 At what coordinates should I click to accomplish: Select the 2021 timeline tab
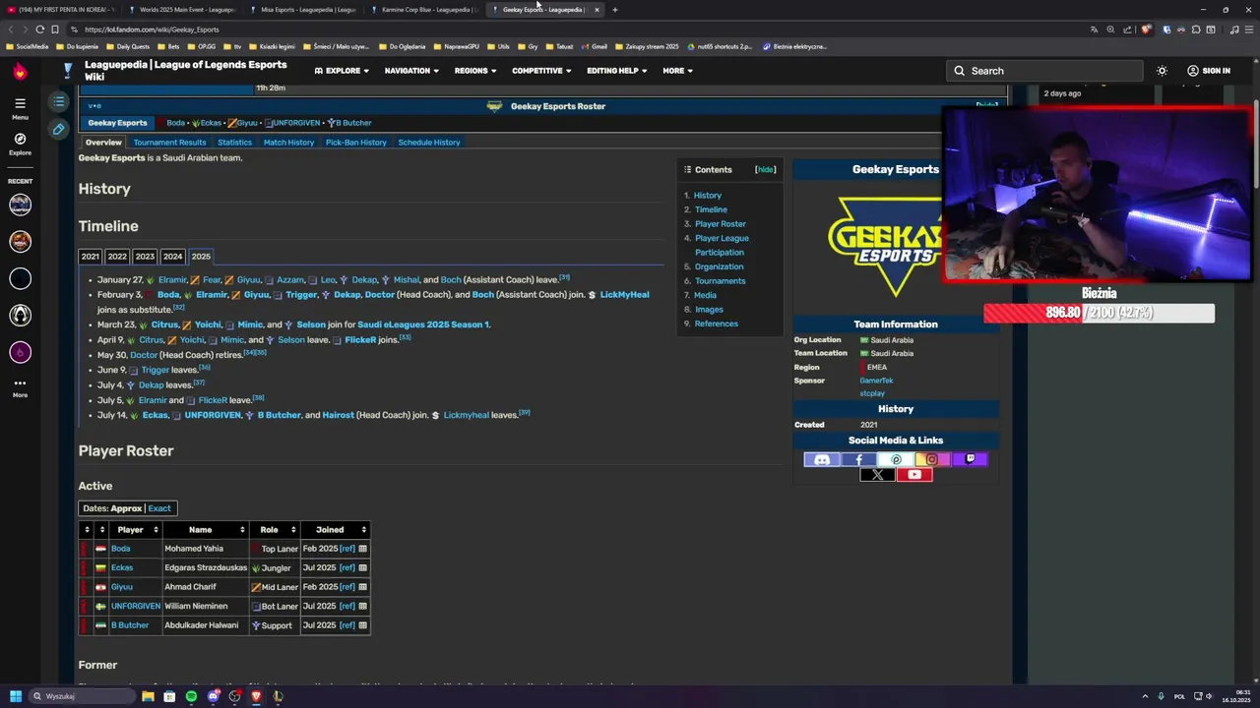point(90,256)
